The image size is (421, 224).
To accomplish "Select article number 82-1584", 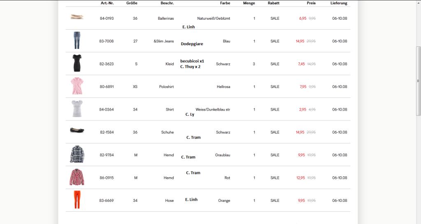I will 107,132.
